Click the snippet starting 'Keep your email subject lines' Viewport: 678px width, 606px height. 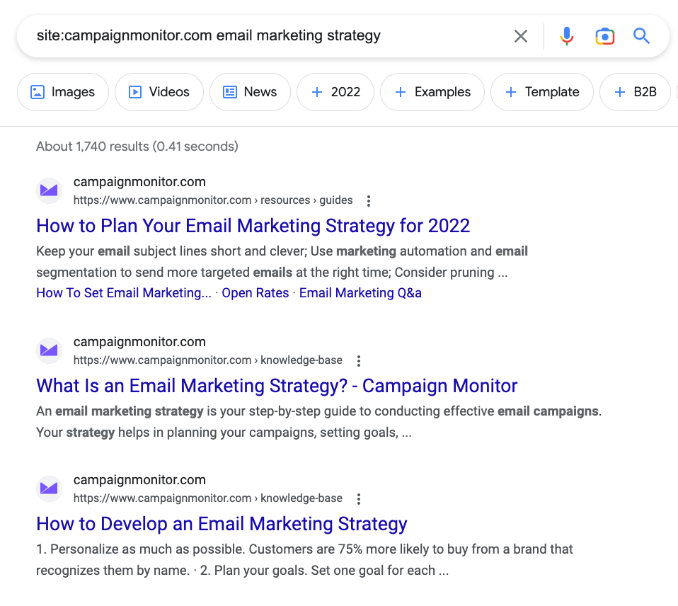[x=282, y=262]
